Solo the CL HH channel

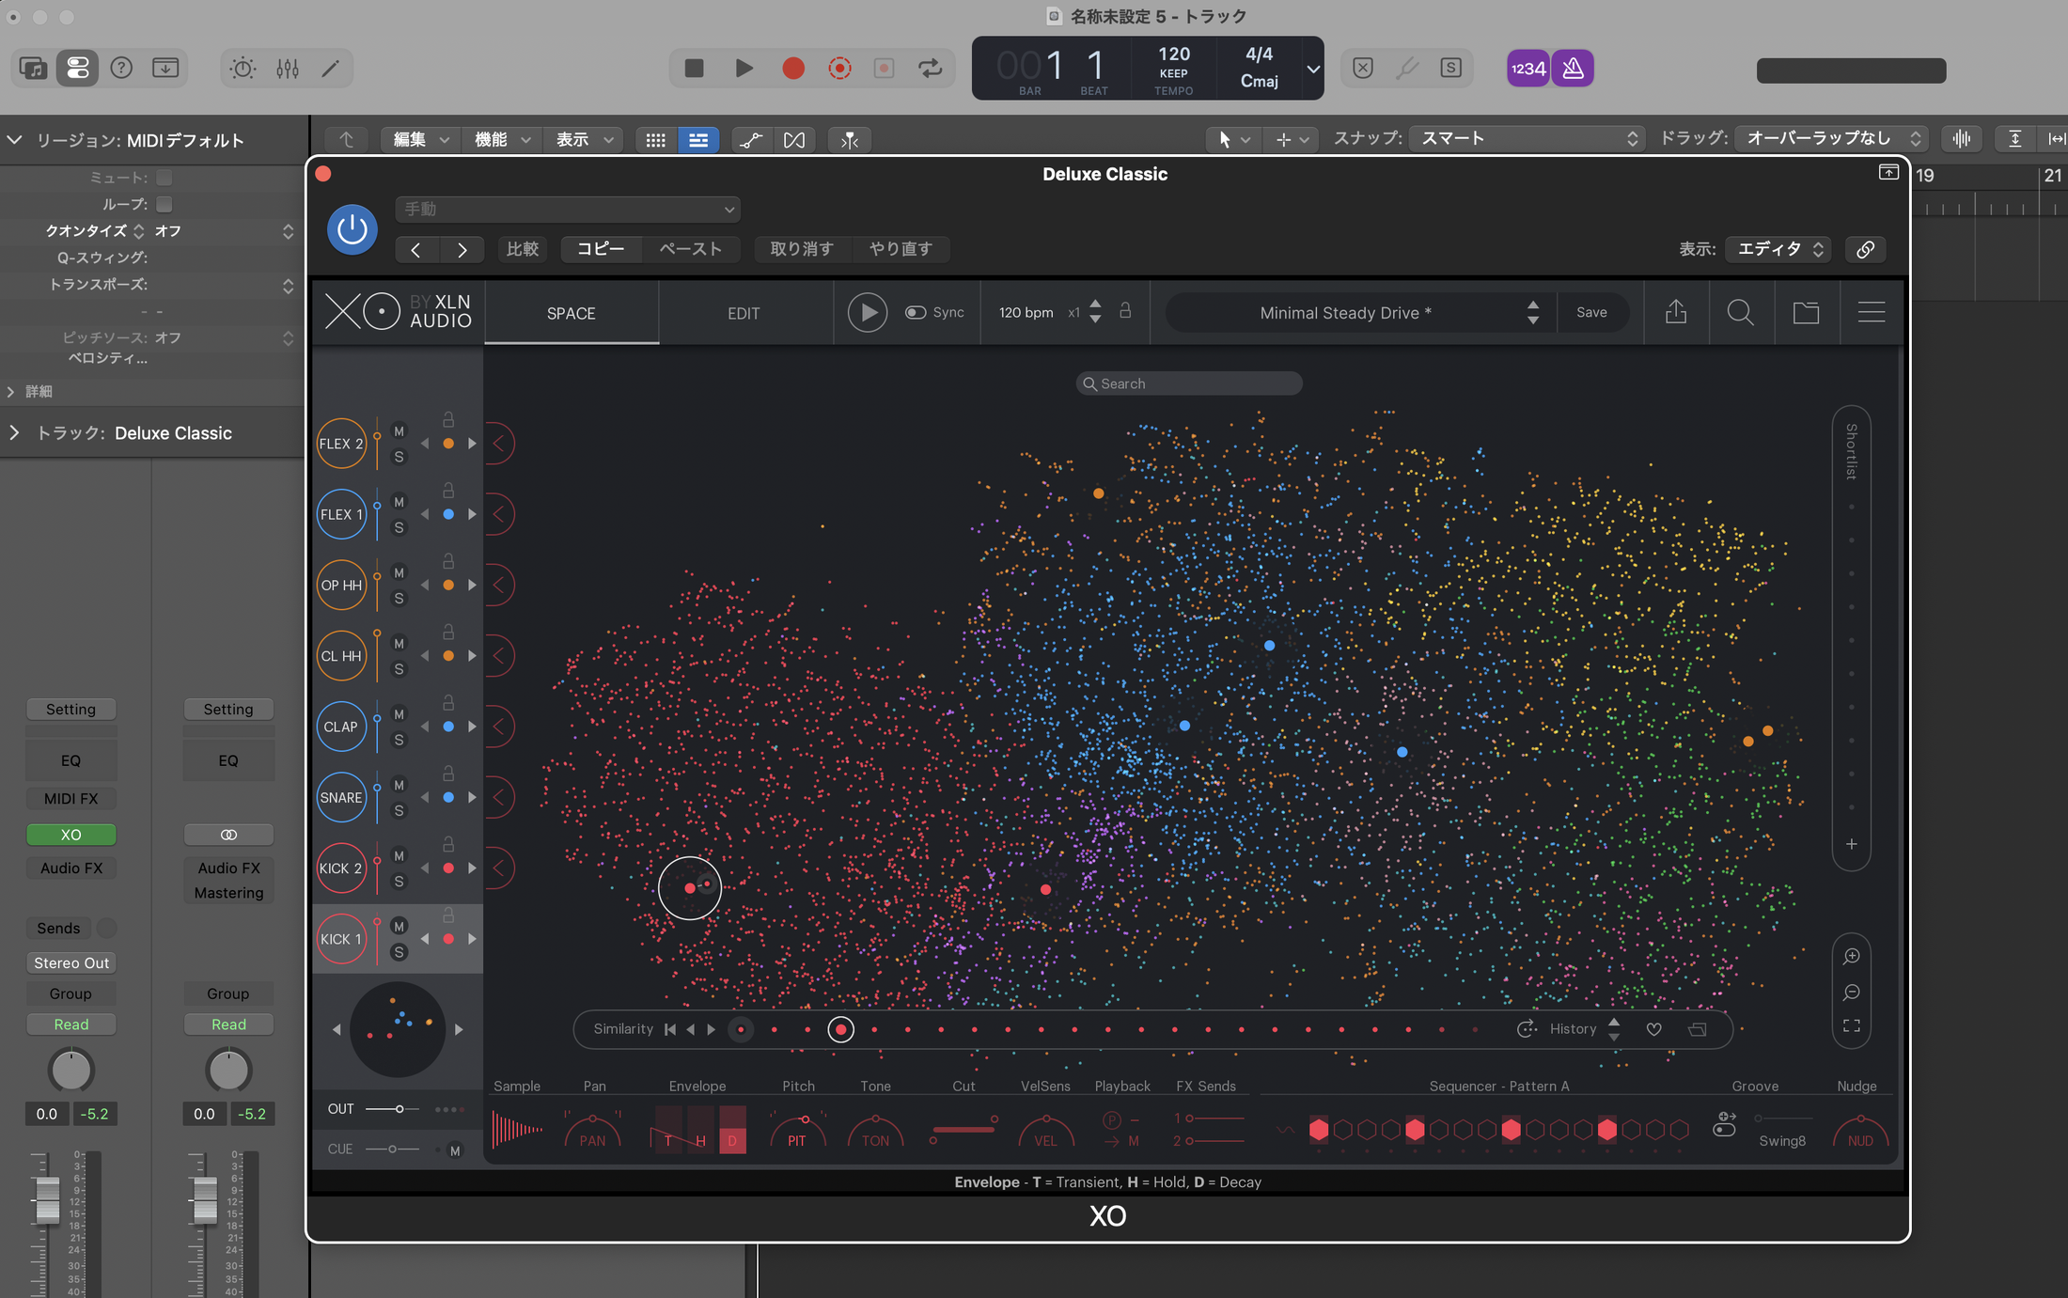pos(399,669)
